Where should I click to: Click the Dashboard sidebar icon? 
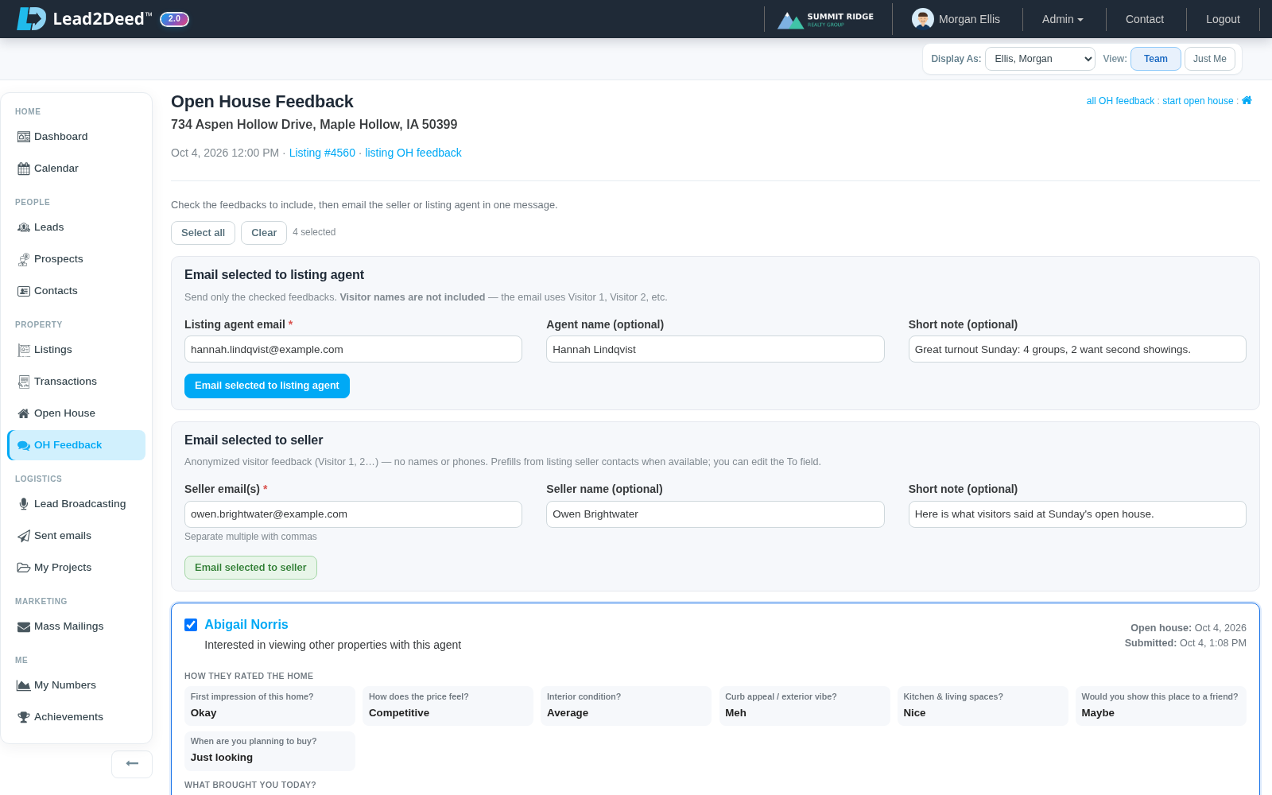pyautogui.click(x=24, y=137)
